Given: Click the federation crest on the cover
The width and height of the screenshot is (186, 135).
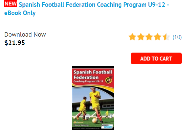Looking at the screenshot, I should (x=108, y=79).
